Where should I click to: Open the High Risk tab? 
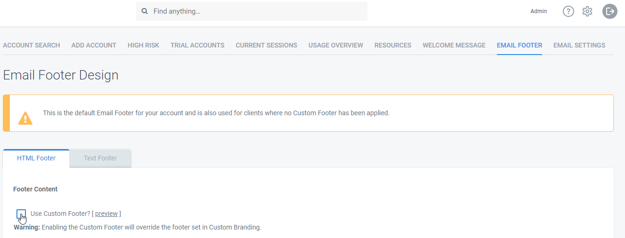[x=143, y=46]
